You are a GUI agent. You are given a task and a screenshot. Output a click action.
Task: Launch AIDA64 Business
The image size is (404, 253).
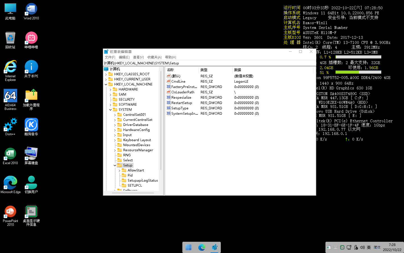pyautogui.click(x=10, y=100)
